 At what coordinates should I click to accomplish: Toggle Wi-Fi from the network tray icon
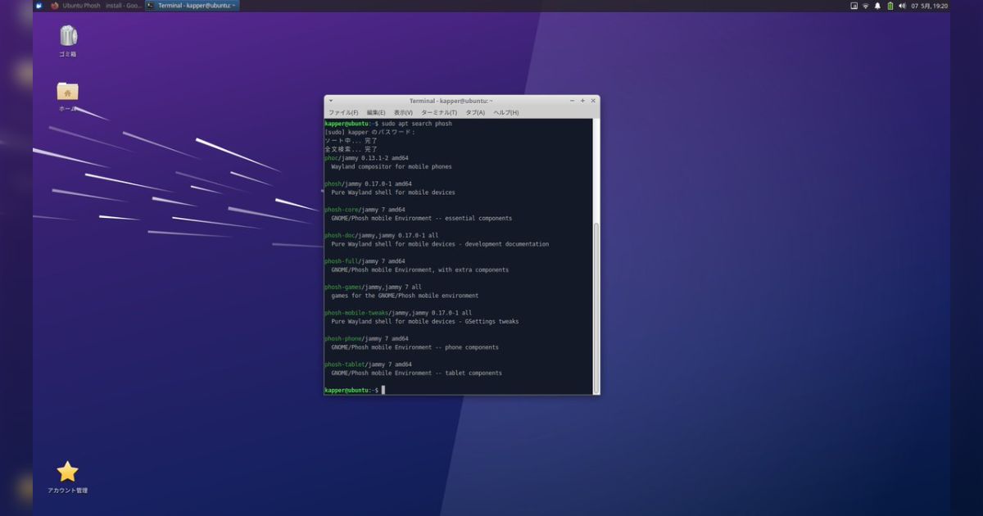click(865, 5)
